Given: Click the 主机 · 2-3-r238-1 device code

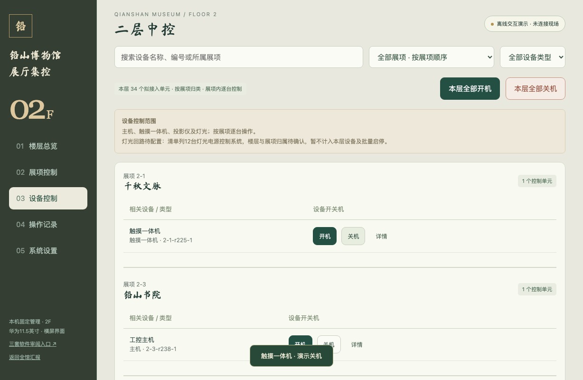Looking at the screenshot, I should tap(153, 349).
